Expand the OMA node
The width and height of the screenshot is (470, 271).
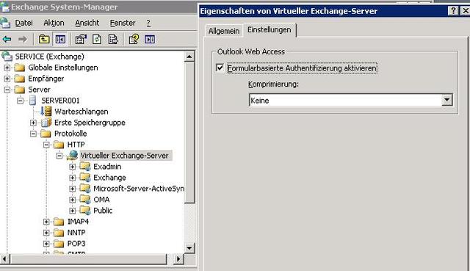click(x=72, y=200)
